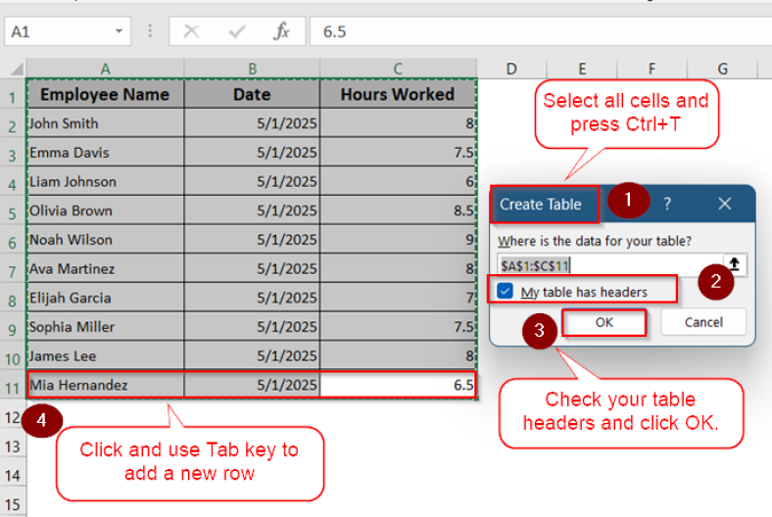772x517 pixels.
Task: Click the Select All corner triangle
Action: tap(17, 69)
